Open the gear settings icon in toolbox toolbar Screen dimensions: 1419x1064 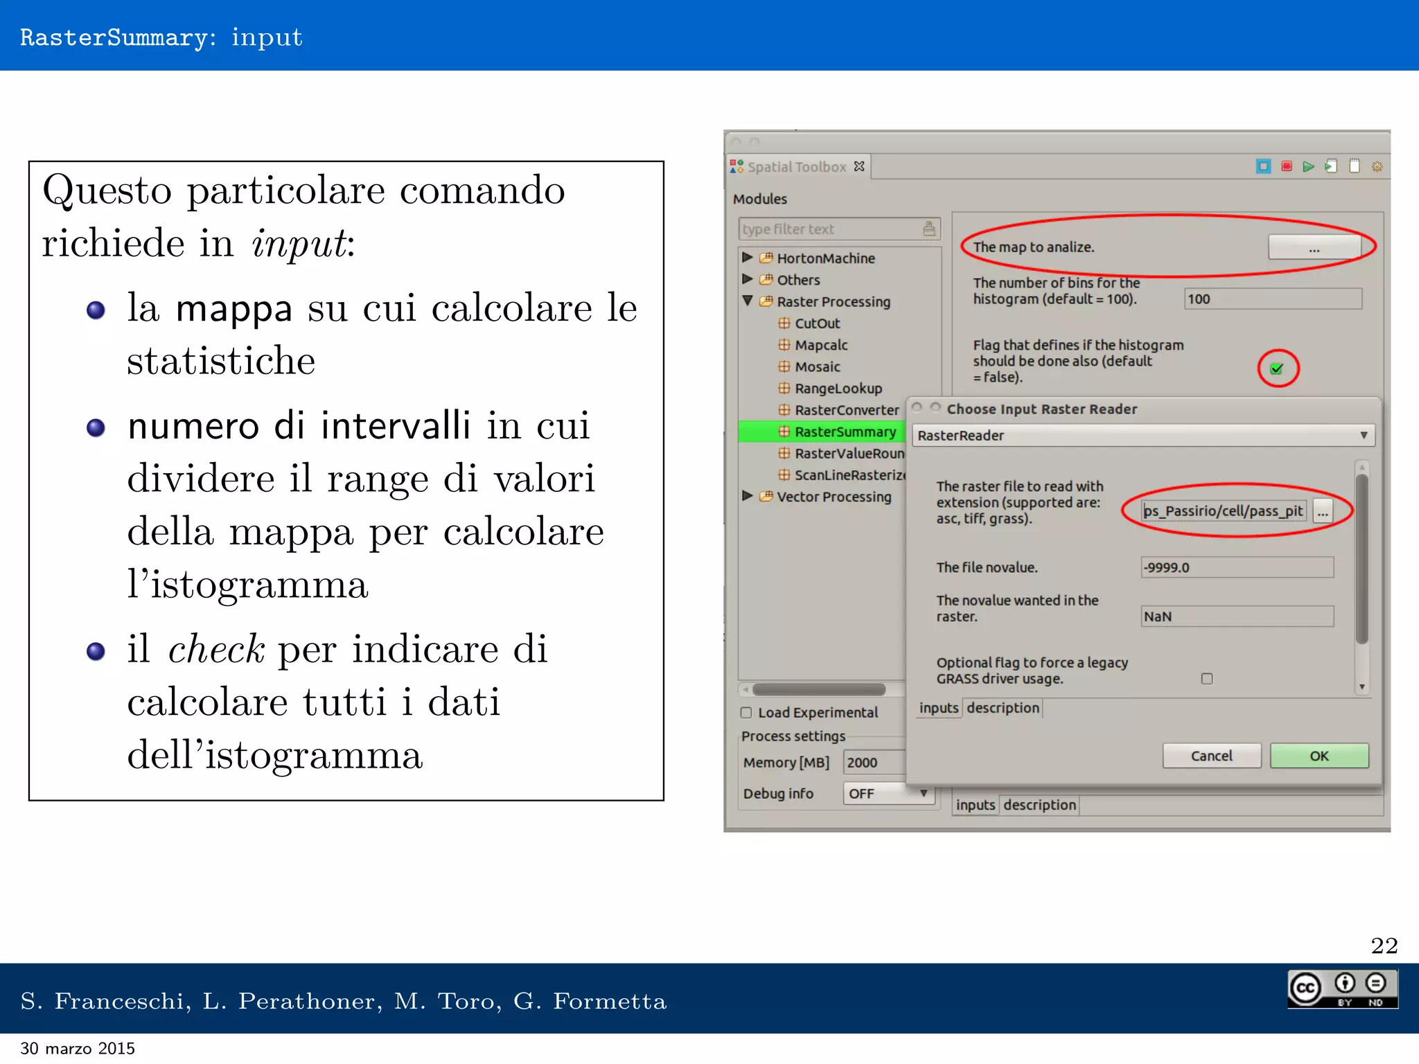coord(1377,166)
